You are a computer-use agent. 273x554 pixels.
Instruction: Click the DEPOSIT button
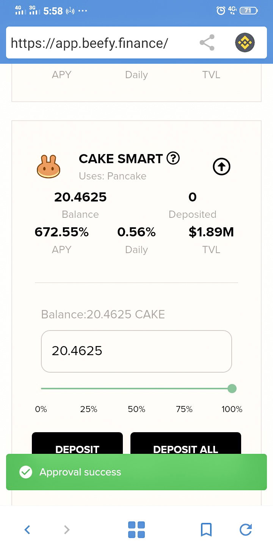77,443
